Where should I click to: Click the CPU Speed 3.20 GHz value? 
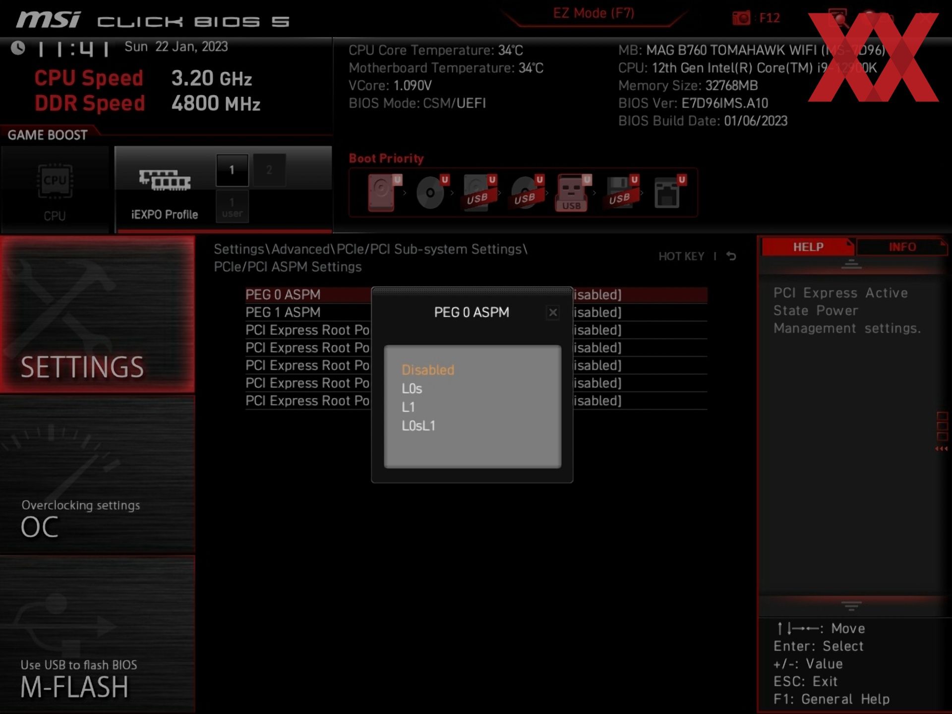pos(212,78)
